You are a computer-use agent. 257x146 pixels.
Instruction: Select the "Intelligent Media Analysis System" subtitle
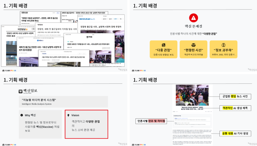coord(37,104)
